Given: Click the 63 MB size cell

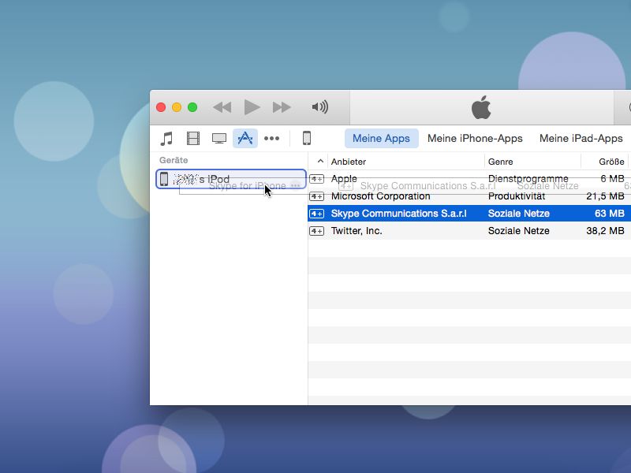Looking at the screenshot, I should point(609,214).
